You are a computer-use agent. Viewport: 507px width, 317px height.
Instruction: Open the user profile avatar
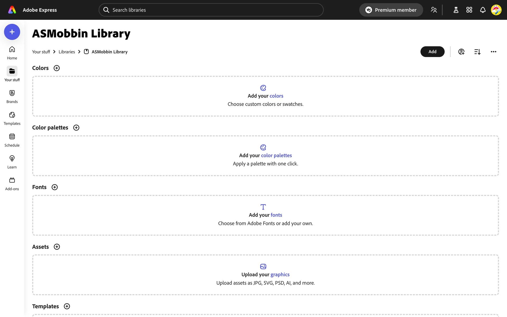(x=496, y=10)
